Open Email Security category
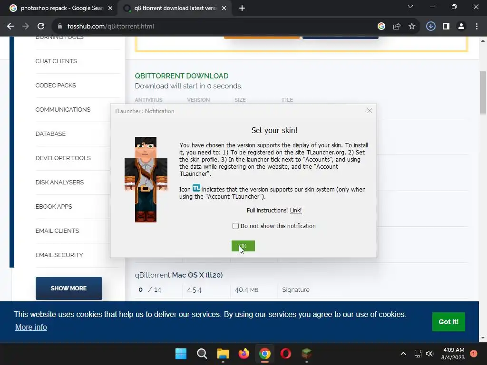The image size is (487, 365). tap(59, 255)
